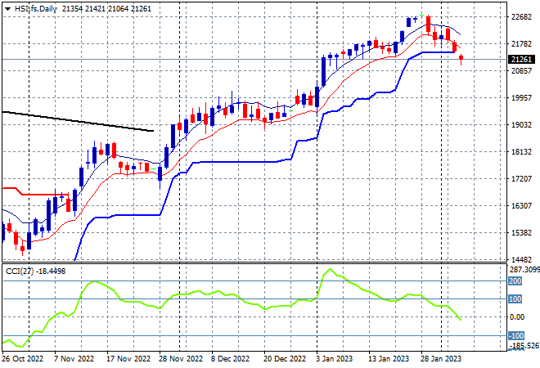
Task: Click the 28 Jan 2023 date label
Action: coord(441,359)
